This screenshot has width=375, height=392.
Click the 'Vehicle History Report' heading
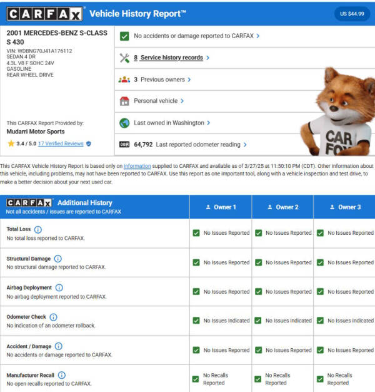[x=137, y=14]
